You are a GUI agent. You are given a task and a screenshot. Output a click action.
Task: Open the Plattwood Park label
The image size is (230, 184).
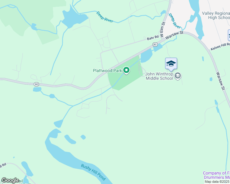[107, 71]
